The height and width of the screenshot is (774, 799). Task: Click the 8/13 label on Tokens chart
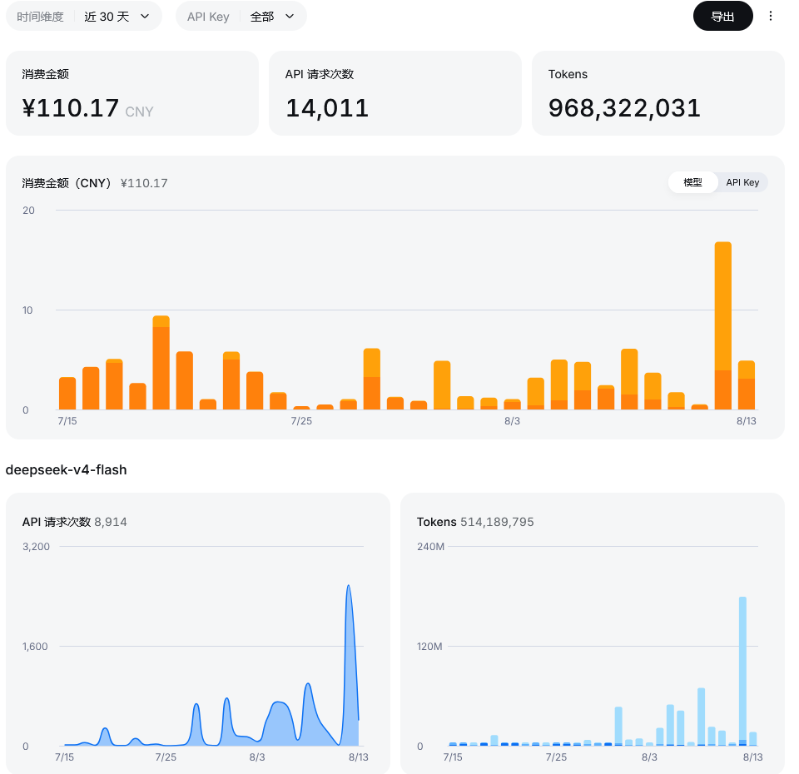click(x=752, y=757)
